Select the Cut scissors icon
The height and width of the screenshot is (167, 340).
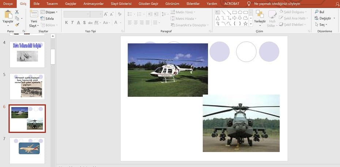[17, 12]
